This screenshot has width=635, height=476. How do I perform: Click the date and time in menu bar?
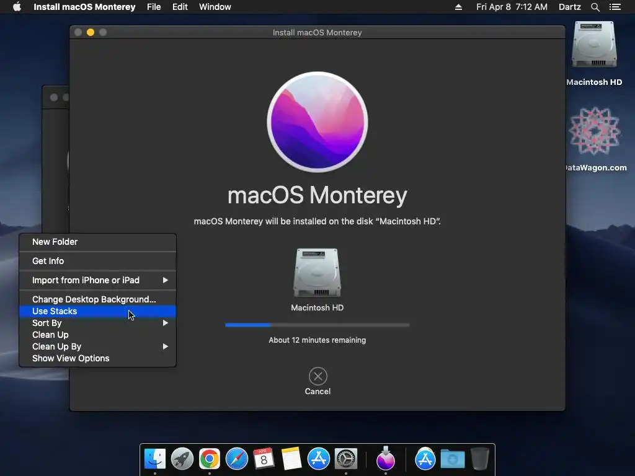coord(512,7)
